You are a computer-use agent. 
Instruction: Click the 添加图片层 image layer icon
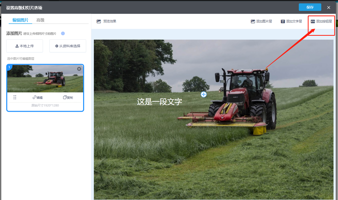tap(253, 21)
